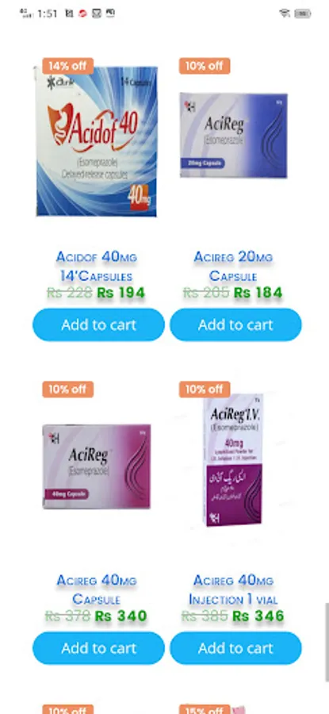Tap the 10% off badge on Acireg Injection

[205, 390]
